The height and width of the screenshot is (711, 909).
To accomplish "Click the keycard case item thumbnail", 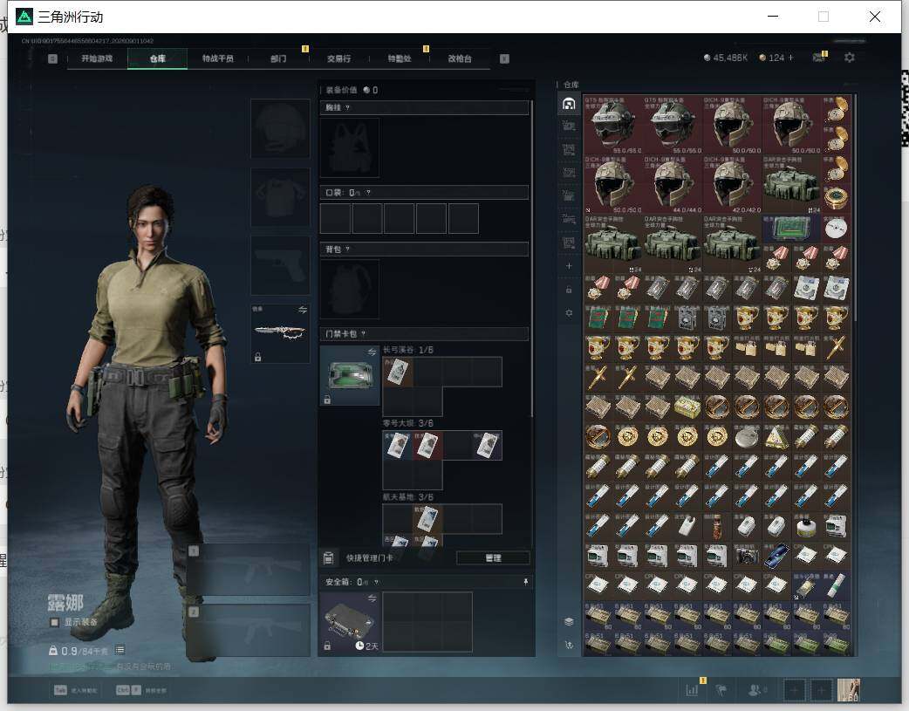I will pyautogui.click(x=350, y=375).
